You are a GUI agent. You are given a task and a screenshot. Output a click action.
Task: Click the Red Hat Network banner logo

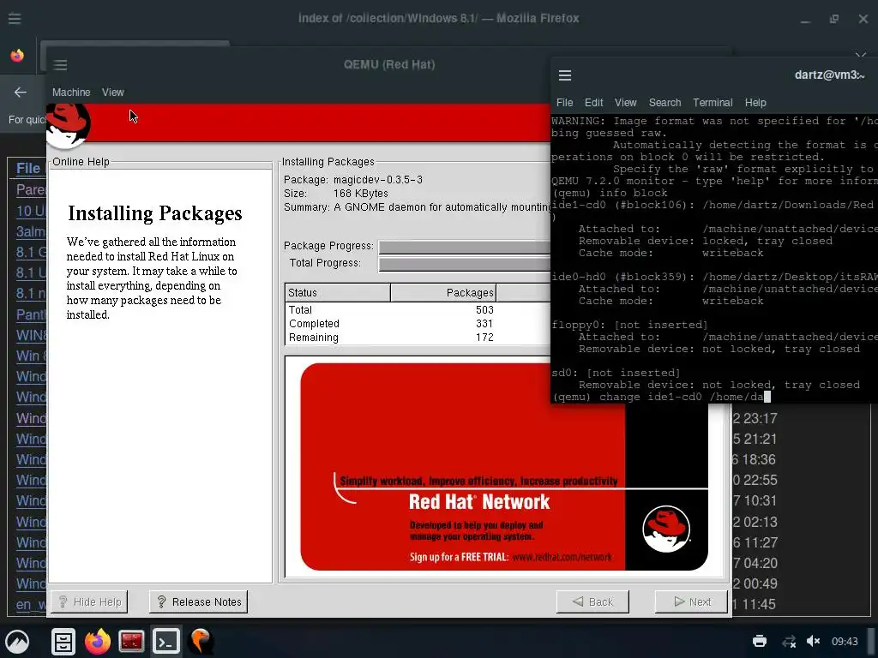pos(665,529)
